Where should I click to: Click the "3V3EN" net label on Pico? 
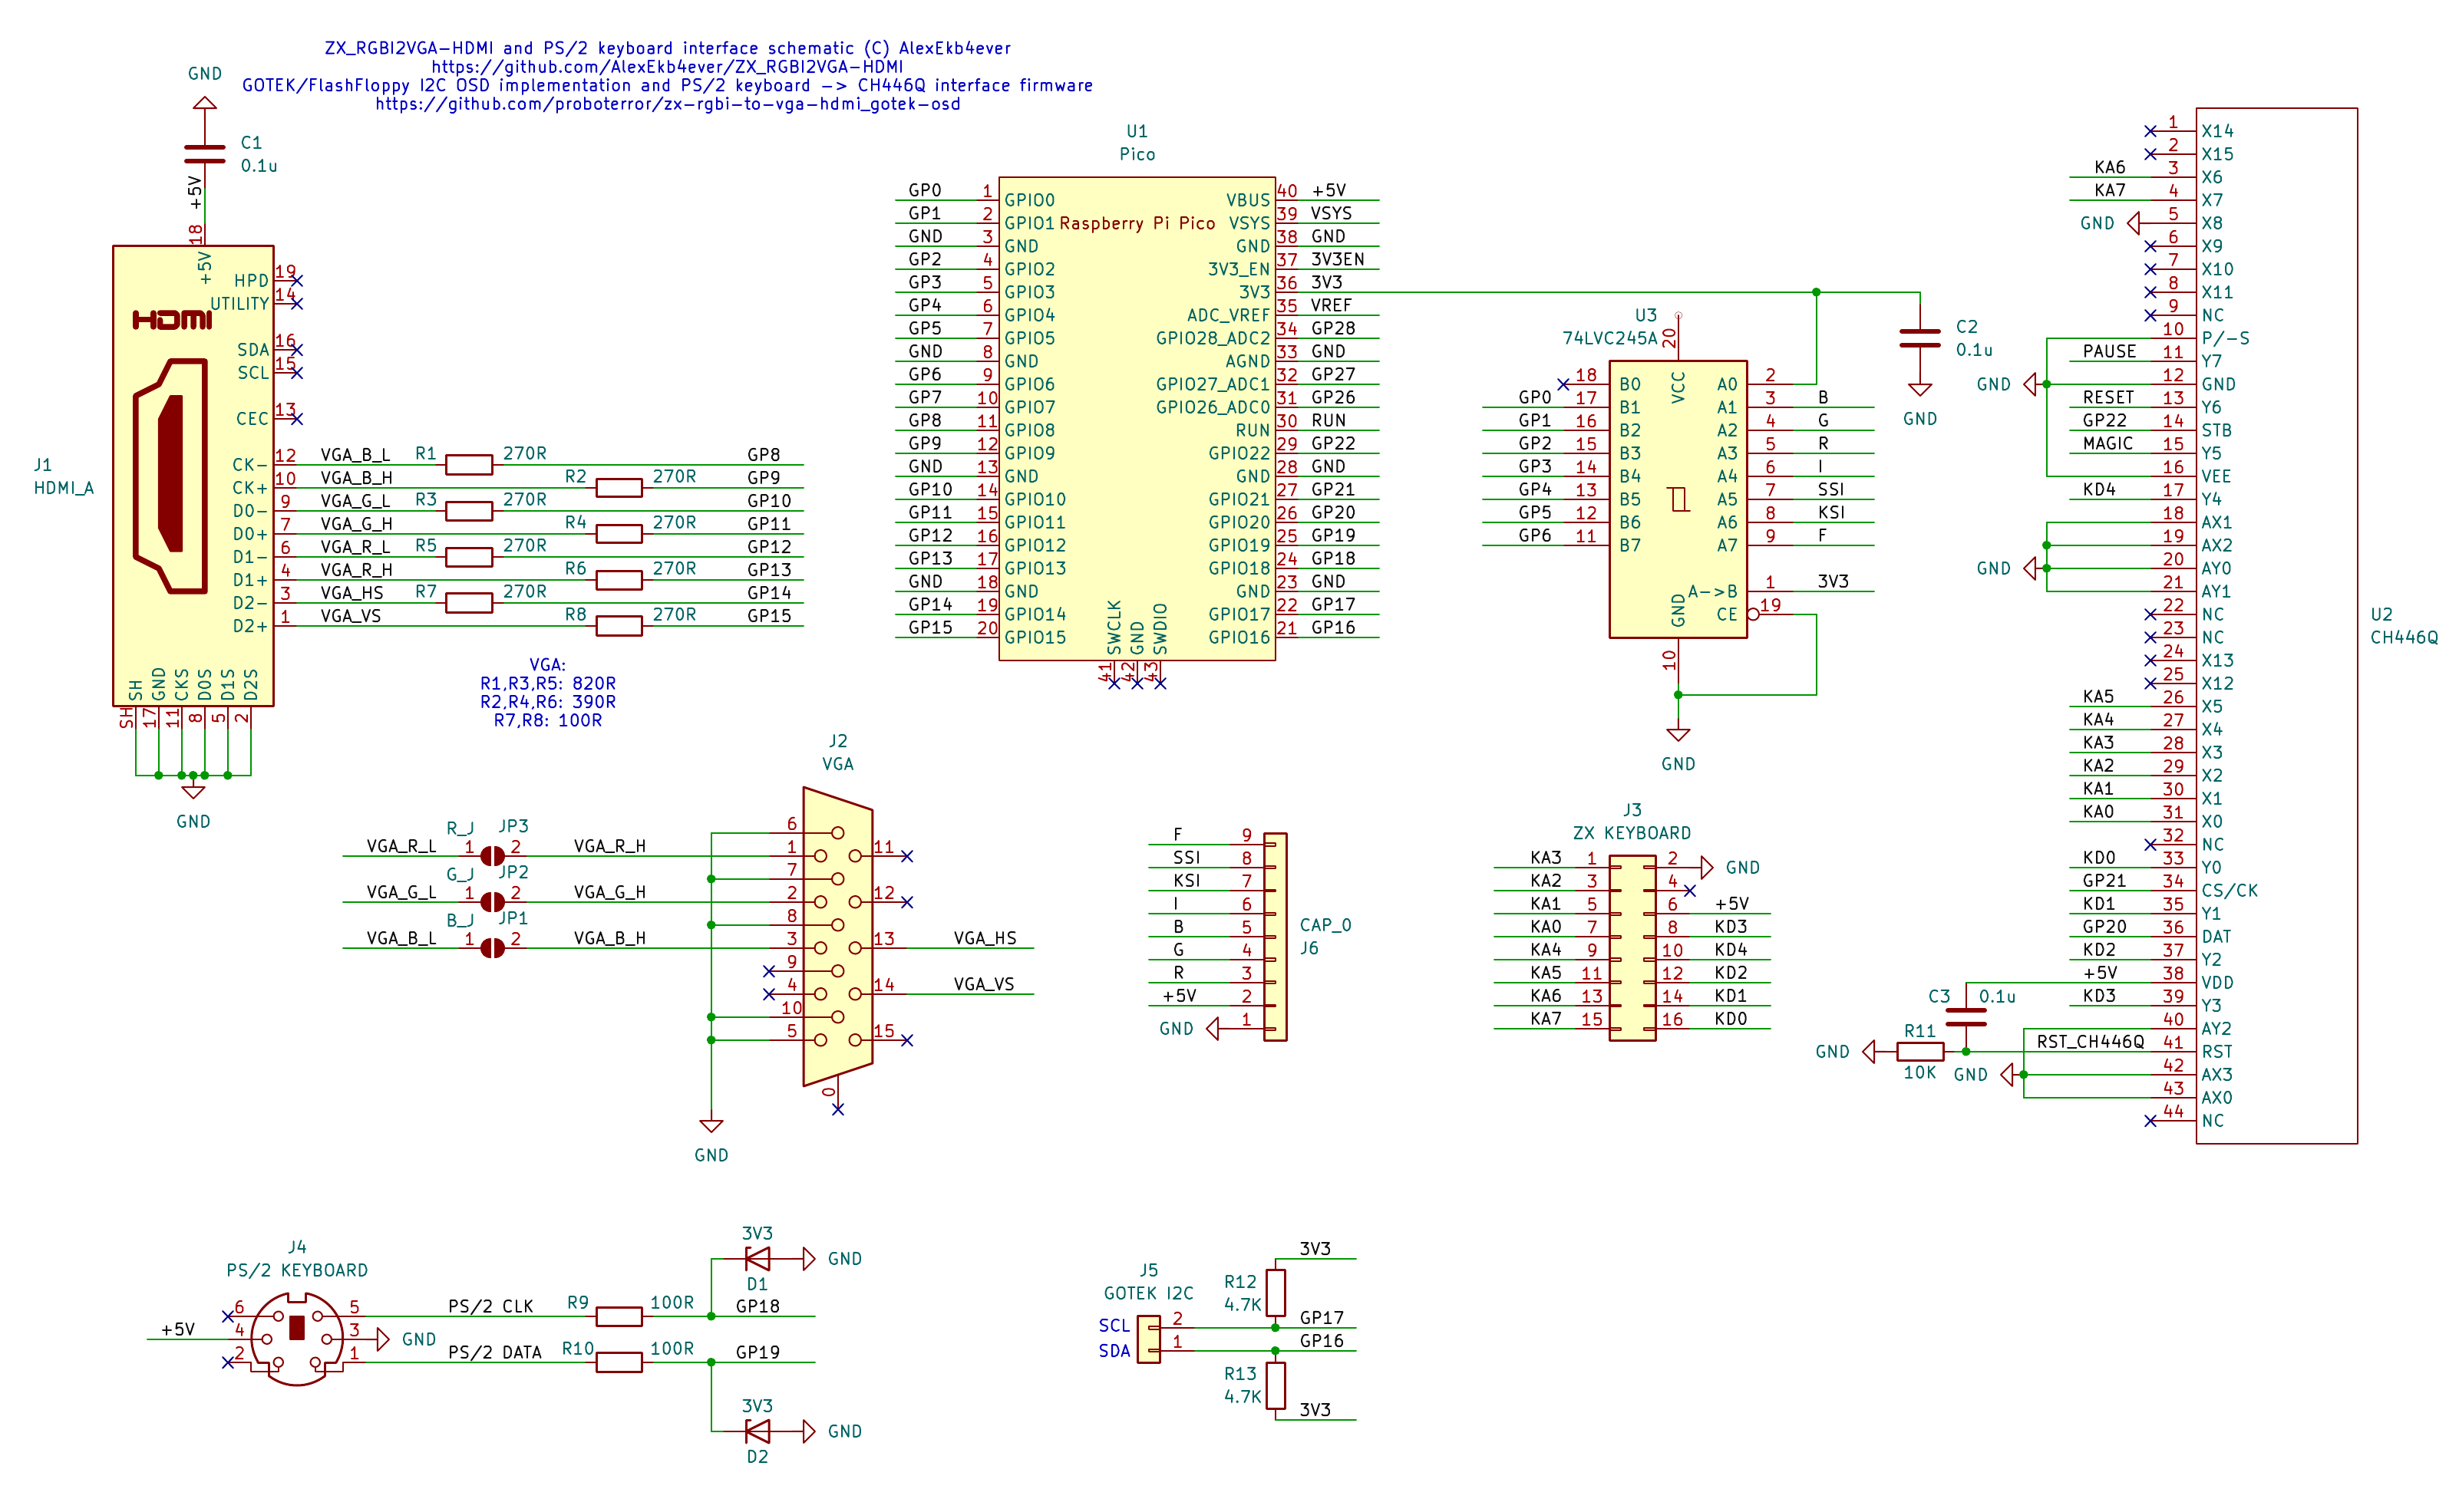point(1338,259)
